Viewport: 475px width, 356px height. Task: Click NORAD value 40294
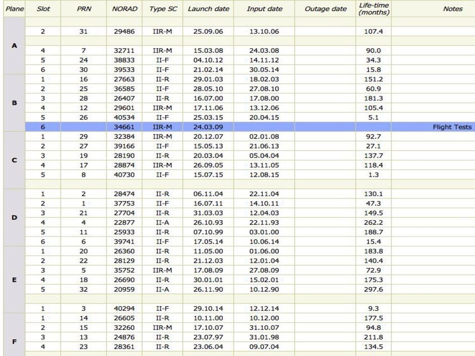click(124, 308)
